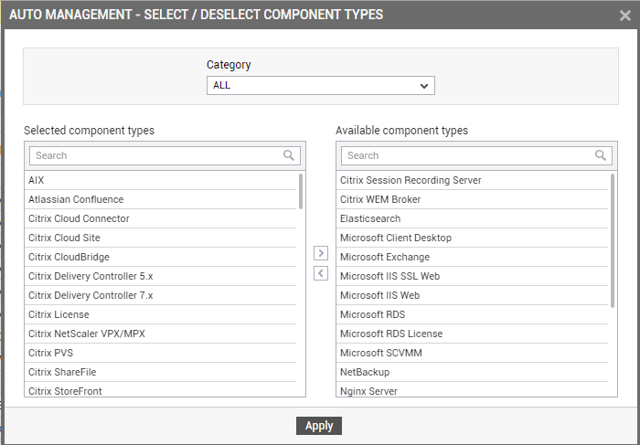Select Microsoft IIS SSL Web entry
The width and height of the screenshot is (640, 445).
click(x=474, y=276)
